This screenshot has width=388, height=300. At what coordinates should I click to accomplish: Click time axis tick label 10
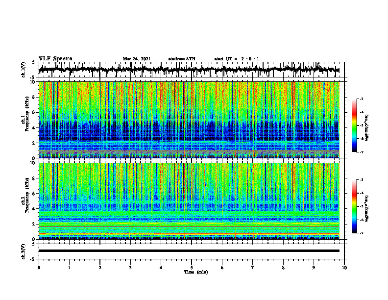(x=344, y=268)
